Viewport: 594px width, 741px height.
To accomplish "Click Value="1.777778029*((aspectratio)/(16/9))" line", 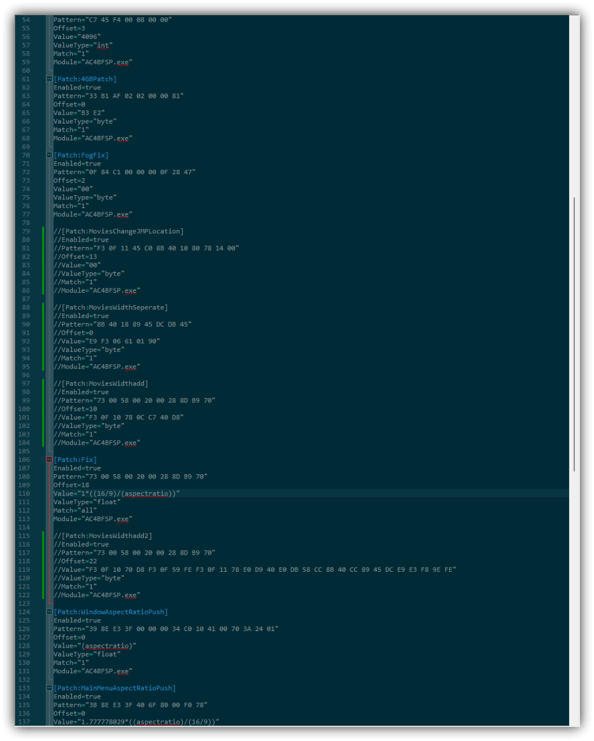I will point(136,721).
